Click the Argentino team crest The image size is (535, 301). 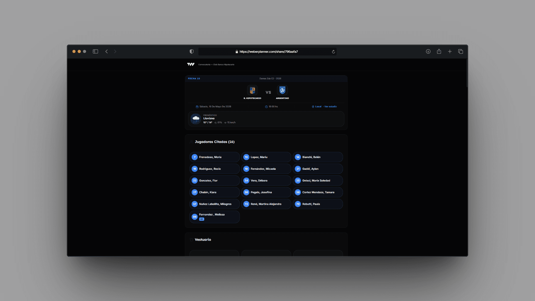click(x=282, y=90)
